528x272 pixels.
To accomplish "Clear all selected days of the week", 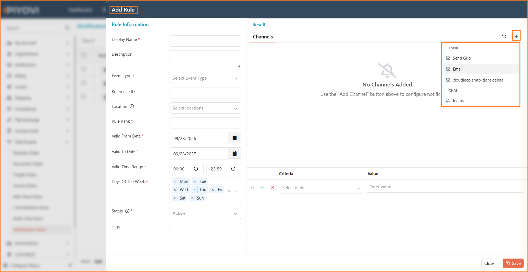I will point(229,191).
